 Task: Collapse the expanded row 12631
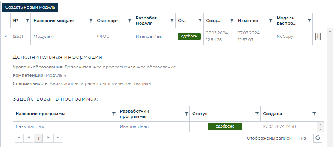click(6, 36)
